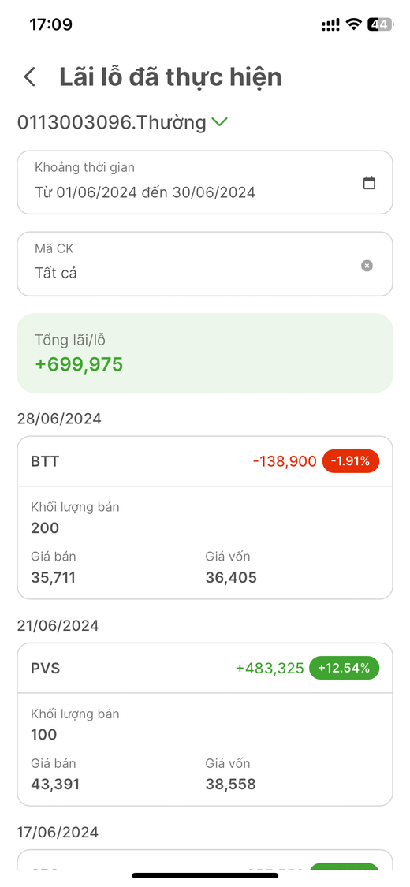The width and height of the screenshot is (410, 887).
Task: Clear the Mã CK filter
Action: pyautogui.click(x=367, y=265)
